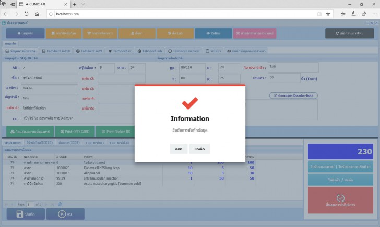Image resolution: width=380 pixels, height=227 pixels.
Task: Switch to TabSheet-rx tab
Action: [x=120, y=51]
